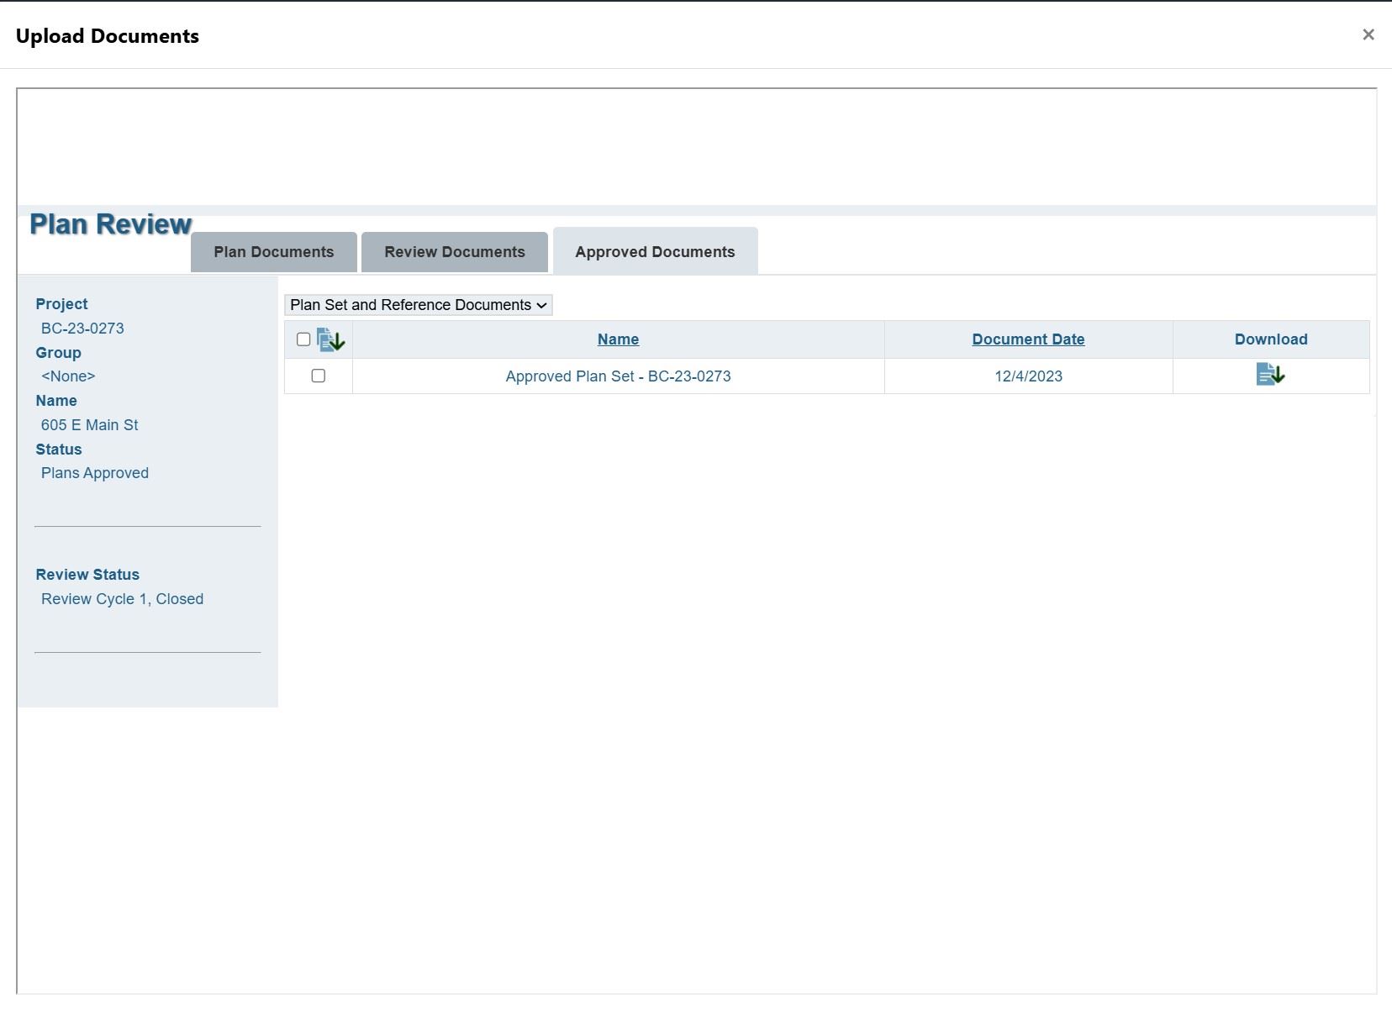Viewport: 1392px width, 1015px height.
Task: Sort the table by Name column
Action: pyautogui.click(x=618, y=339)
